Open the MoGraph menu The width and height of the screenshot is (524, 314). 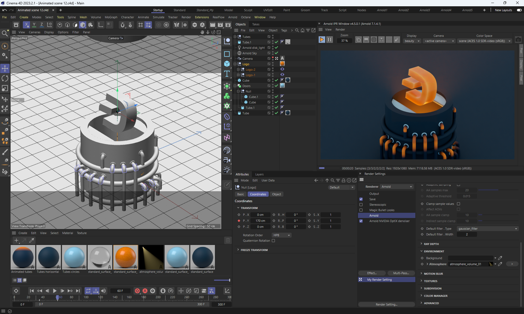point(111,17)
